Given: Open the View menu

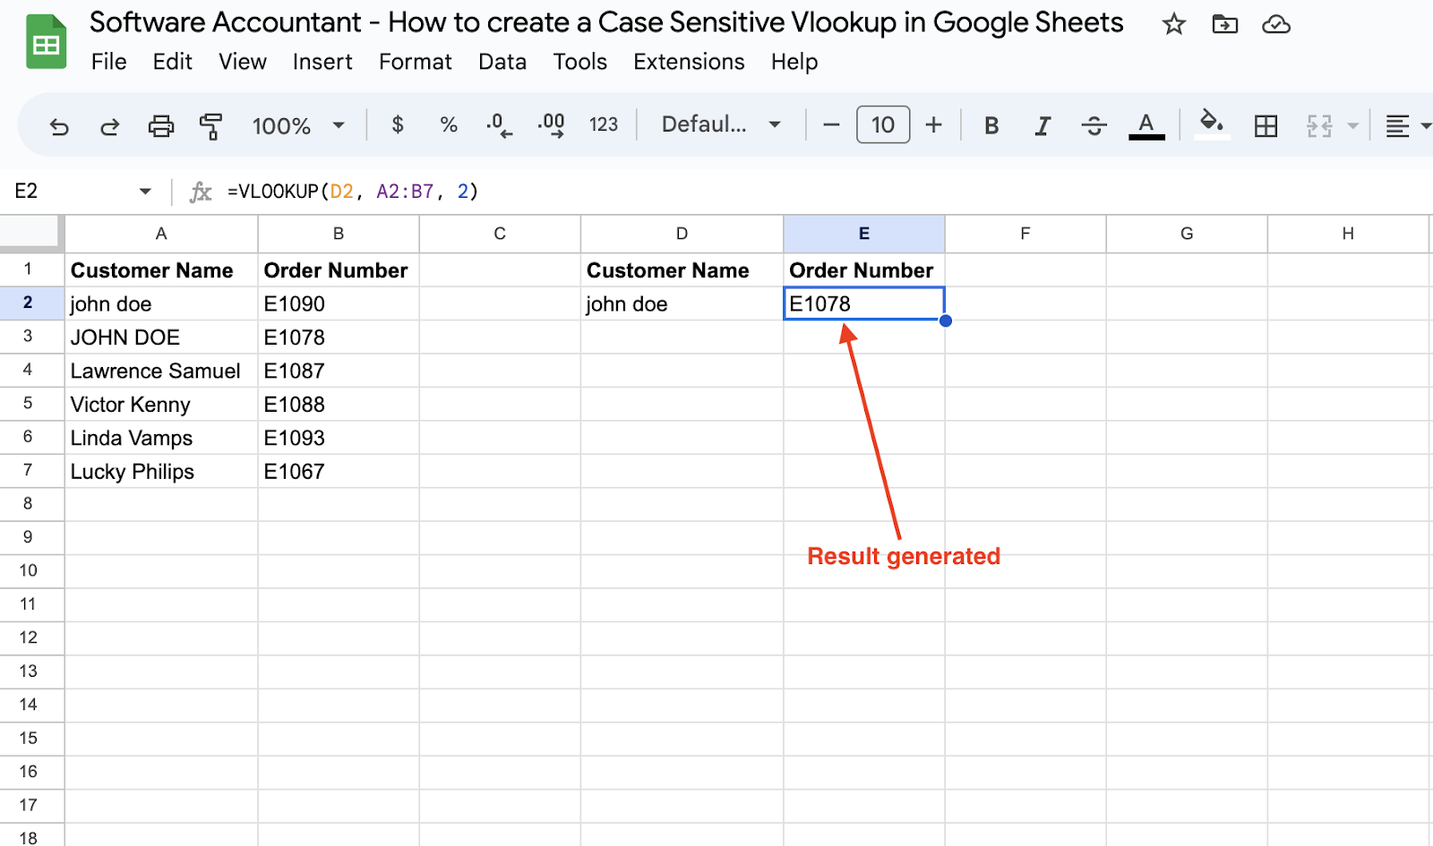Looking at the screenshot, I should (243, 62).
